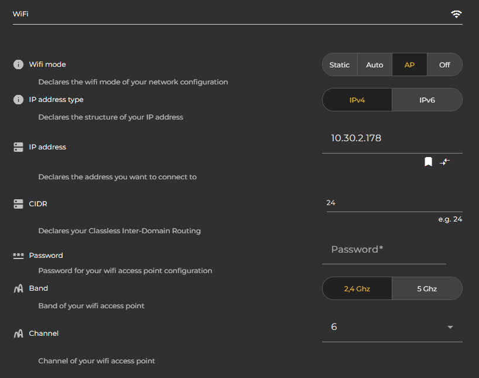Select Static wifi mode

point(340,64)
